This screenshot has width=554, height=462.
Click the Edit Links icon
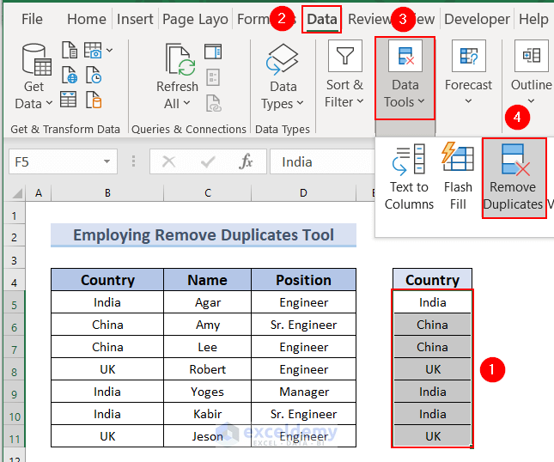pyautogui.click(x=214, y=103)
